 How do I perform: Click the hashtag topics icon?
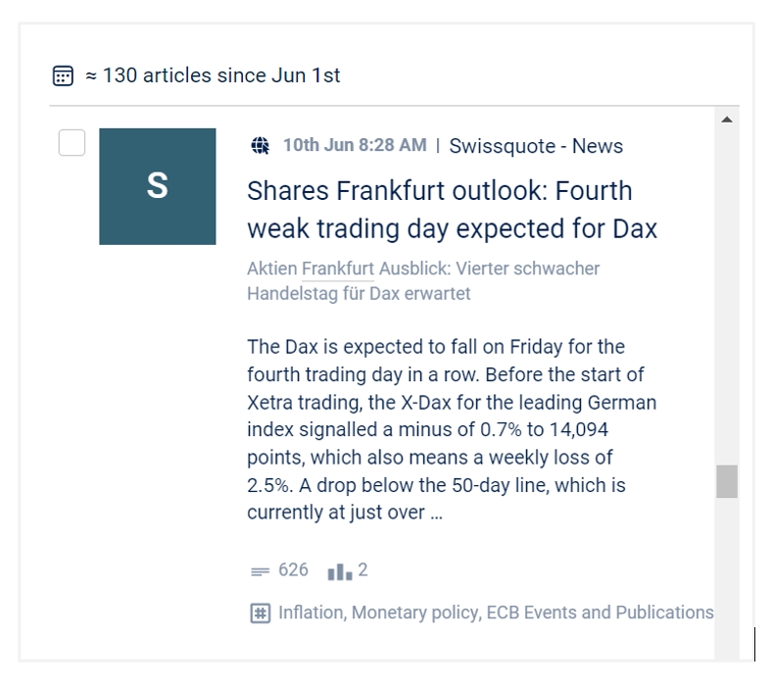[x=261, y=613]
